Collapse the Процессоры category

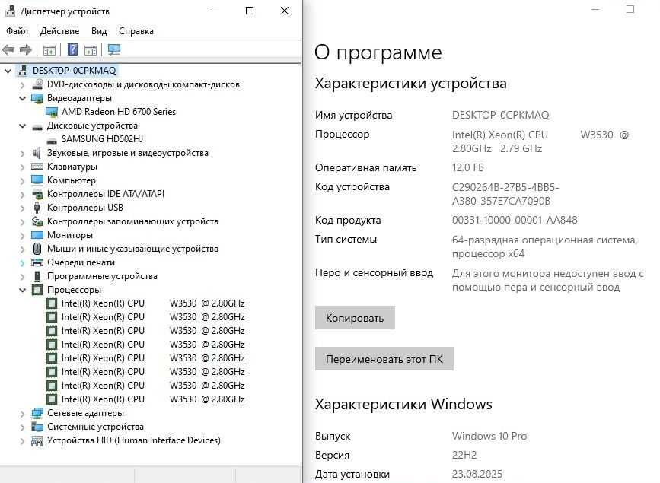(23, 291)
